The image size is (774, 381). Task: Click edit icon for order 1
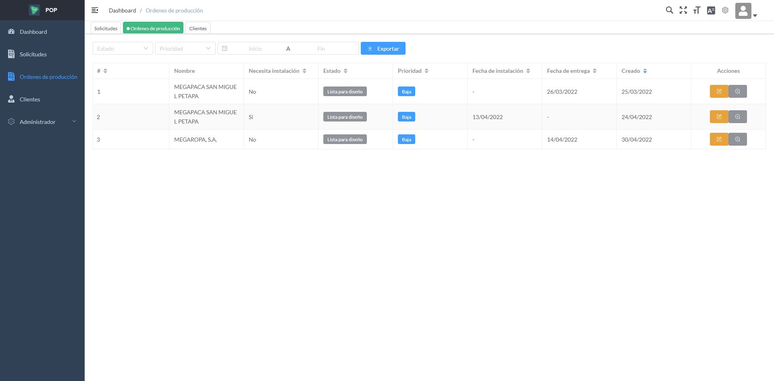click(719, 91)
